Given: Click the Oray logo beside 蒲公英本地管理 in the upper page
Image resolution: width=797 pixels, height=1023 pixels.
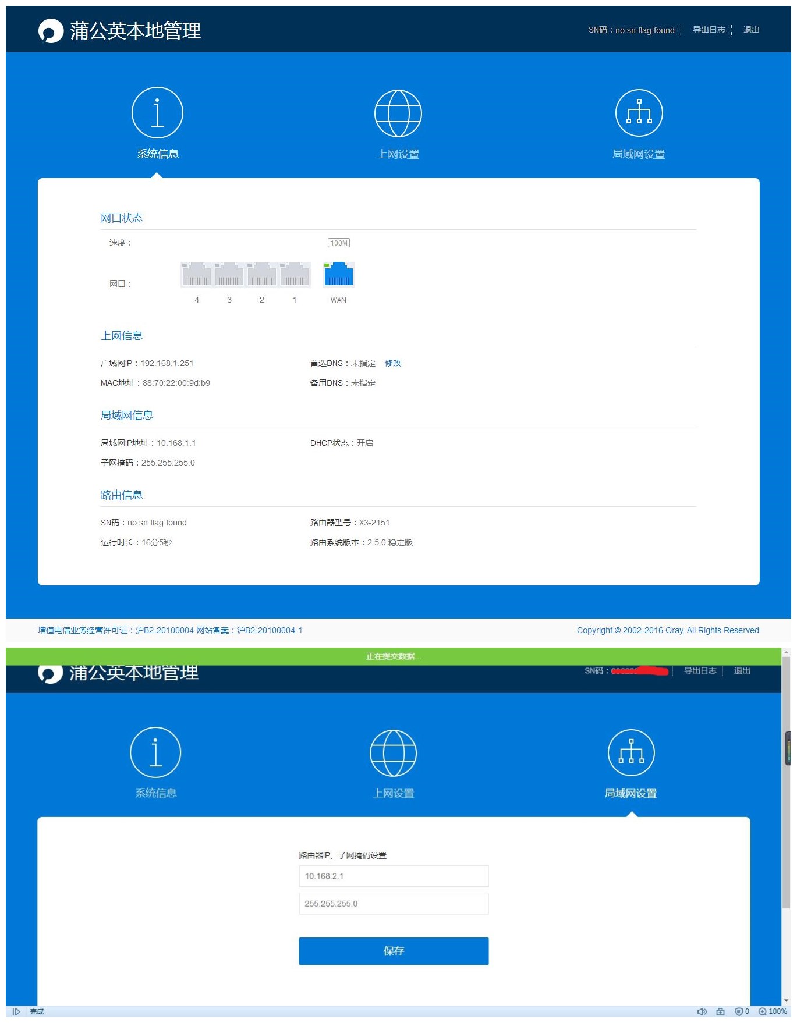Looking at the screenshot, I should pyautogui.click(x=51, y=31).
